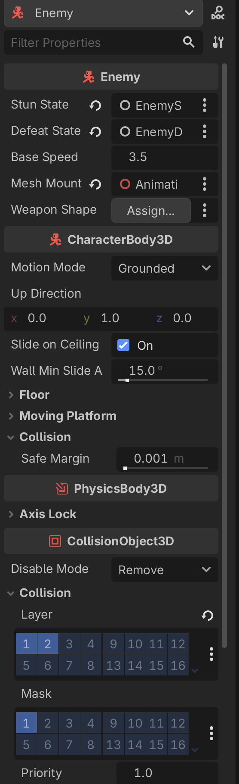Image resolution: width=239 pixels, height=784 pixels.
Task: Reset the Defeat State property
Action: (95, 131)
